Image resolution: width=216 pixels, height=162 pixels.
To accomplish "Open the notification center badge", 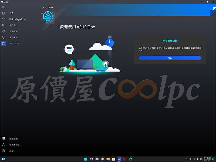I will pos(212,159).
